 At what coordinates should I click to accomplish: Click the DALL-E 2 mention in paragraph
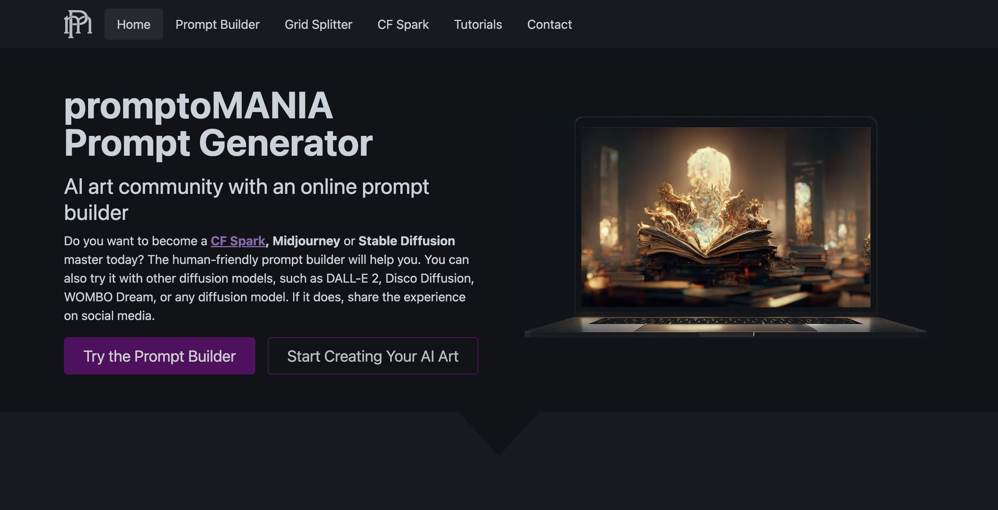coord(352,278)
